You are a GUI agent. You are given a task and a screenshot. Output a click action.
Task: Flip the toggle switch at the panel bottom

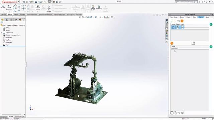(179, 113)
